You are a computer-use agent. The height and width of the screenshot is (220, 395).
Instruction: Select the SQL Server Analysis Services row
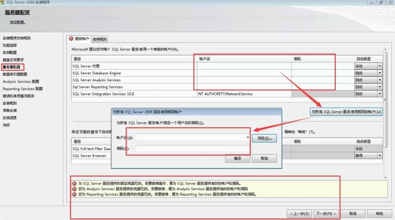click(227, 80)
